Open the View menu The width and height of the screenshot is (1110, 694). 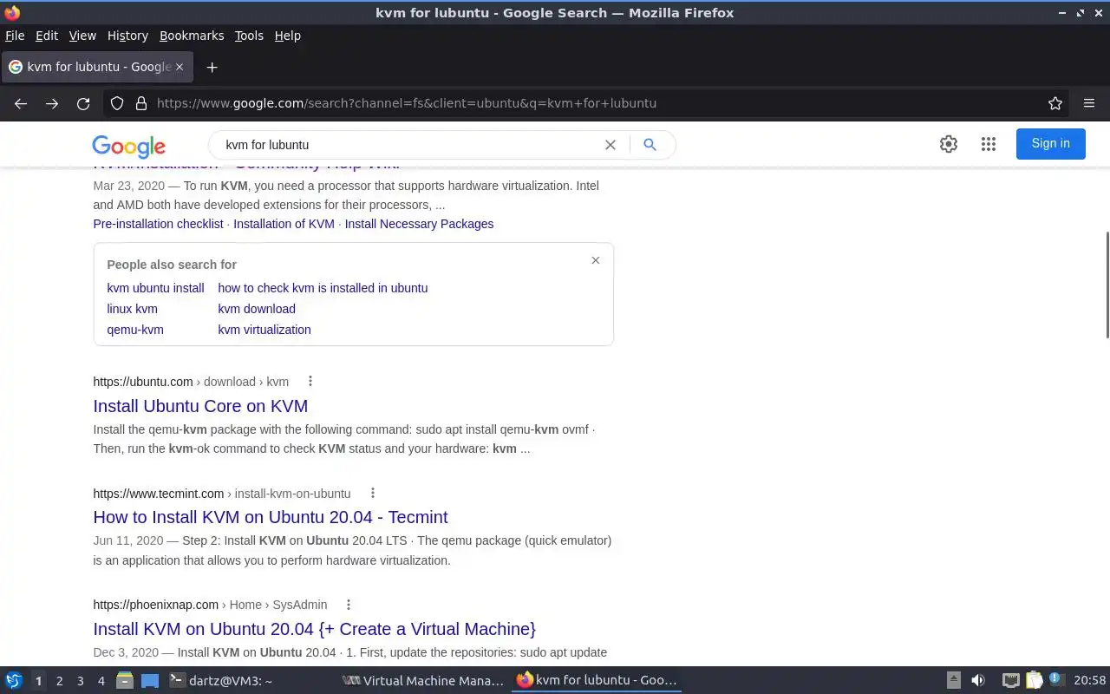(82, 36)
